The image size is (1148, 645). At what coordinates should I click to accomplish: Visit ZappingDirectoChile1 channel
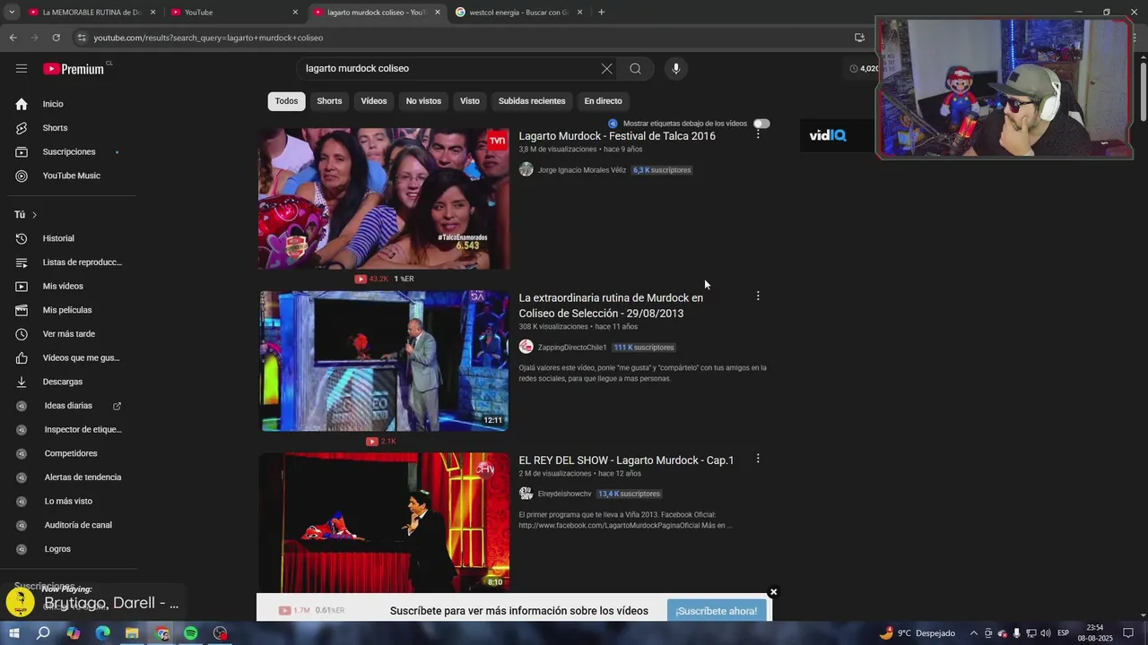[x=572, y=348]
